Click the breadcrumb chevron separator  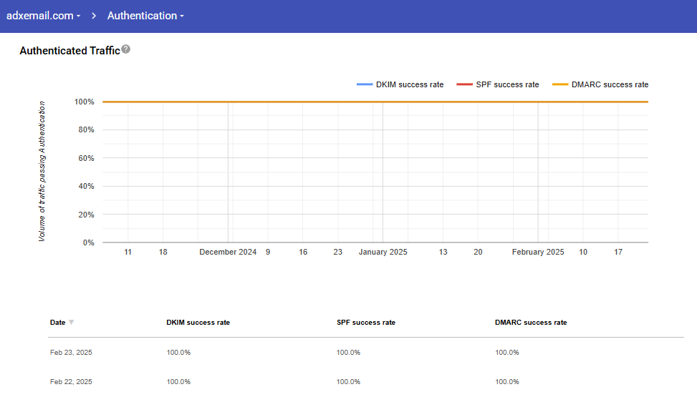94,16
